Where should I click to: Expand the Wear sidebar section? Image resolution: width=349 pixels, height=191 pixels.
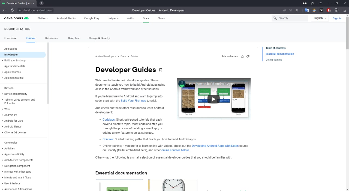[x=2, y=109]
